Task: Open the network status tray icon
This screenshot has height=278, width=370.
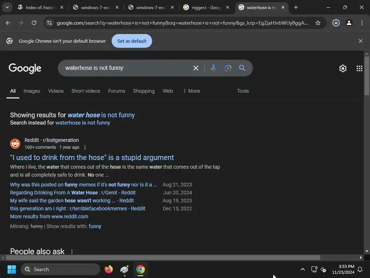Action: pos(314,269)
